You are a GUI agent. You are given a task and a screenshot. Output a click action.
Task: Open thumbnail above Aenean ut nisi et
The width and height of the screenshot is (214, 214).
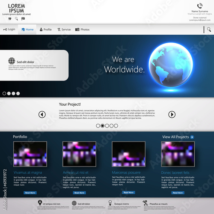pos(79,154)
